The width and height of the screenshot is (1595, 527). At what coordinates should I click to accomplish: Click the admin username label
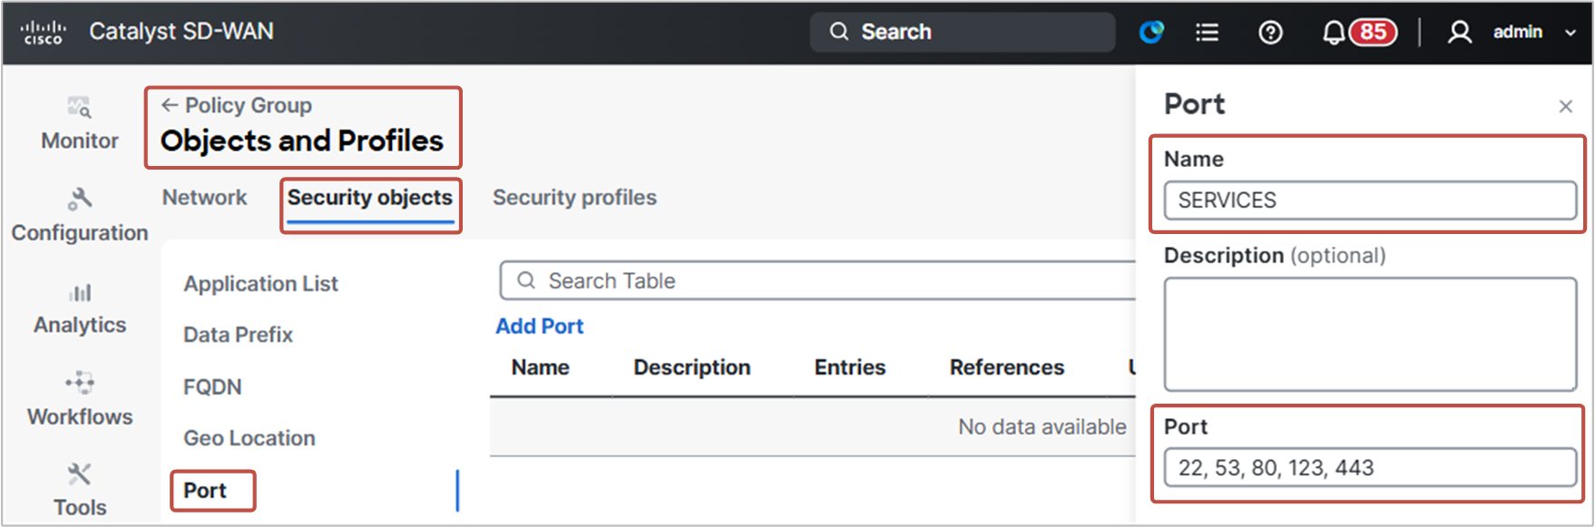(x=1517, y=32)
